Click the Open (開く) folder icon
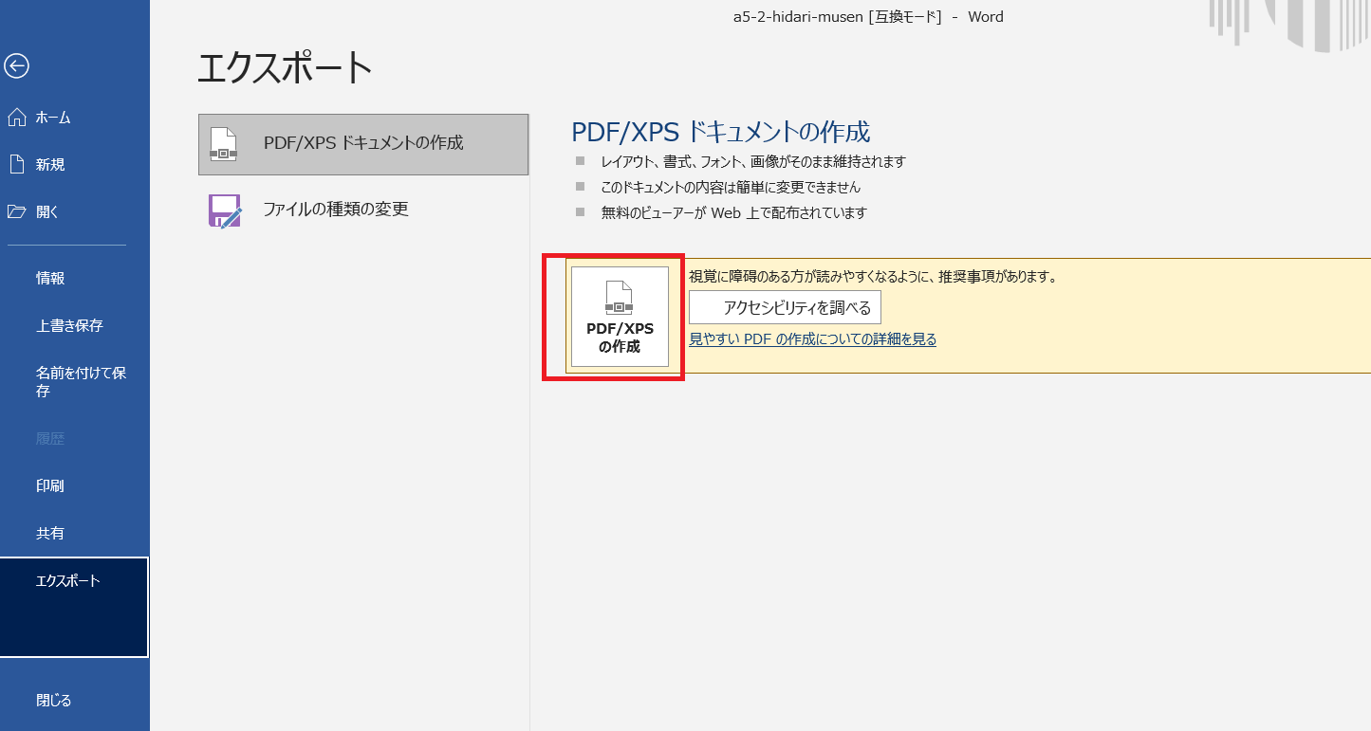Viewport: 1371px width, 731px height. click(16, 212)
